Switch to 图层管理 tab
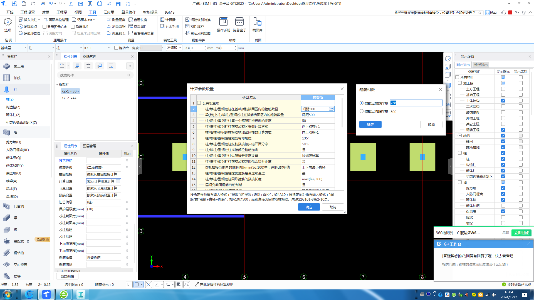 [x=90, y=146]
